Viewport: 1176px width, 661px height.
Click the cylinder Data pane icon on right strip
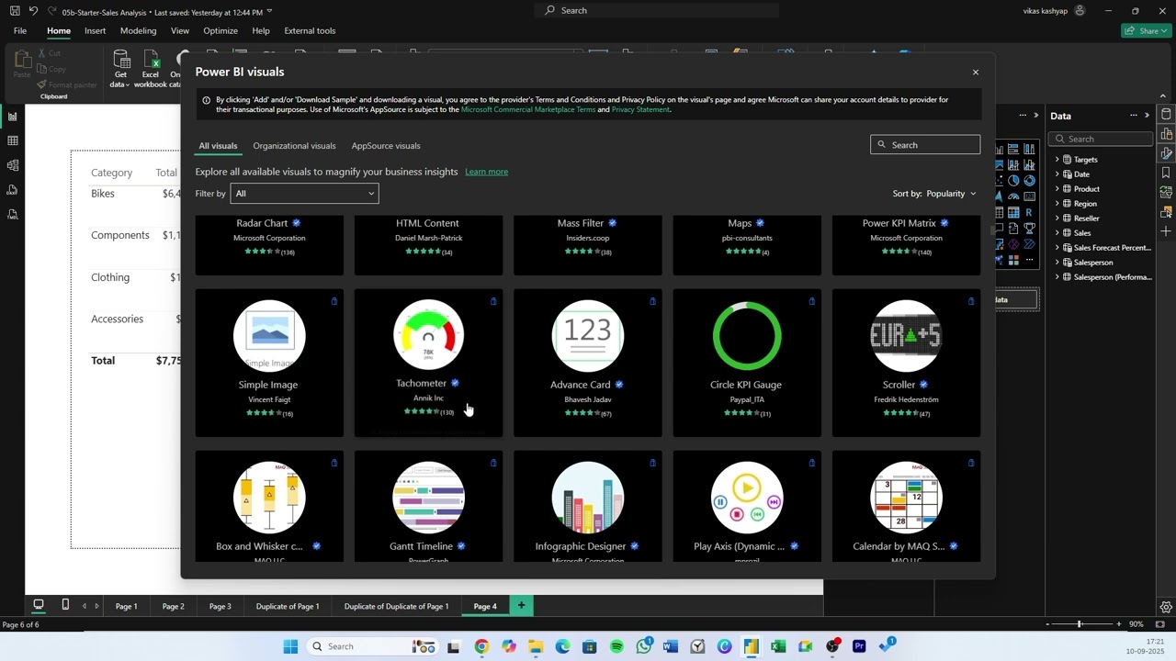pos(1166,115)
